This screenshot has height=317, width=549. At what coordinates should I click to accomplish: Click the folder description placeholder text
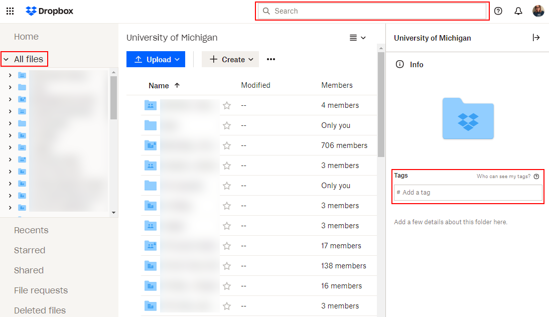[451, 222]
